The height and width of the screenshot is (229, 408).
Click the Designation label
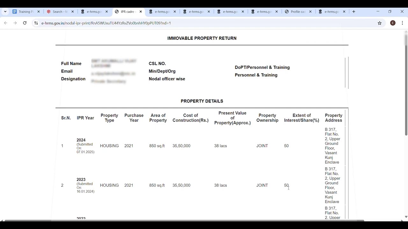[x=73, y=79]
